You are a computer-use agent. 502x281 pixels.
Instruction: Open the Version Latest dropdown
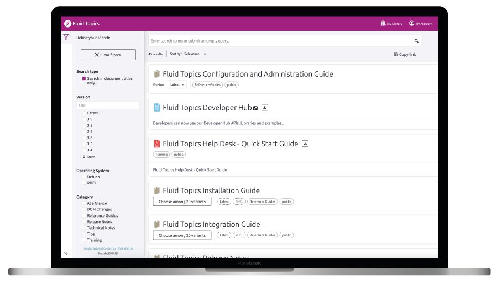177,84
